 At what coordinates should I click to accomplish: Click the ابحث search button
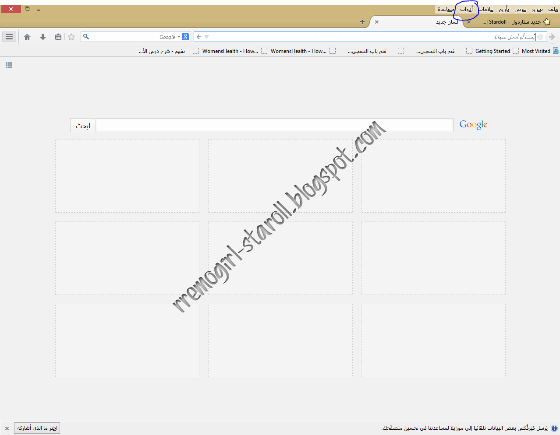[x=83, y=126]
